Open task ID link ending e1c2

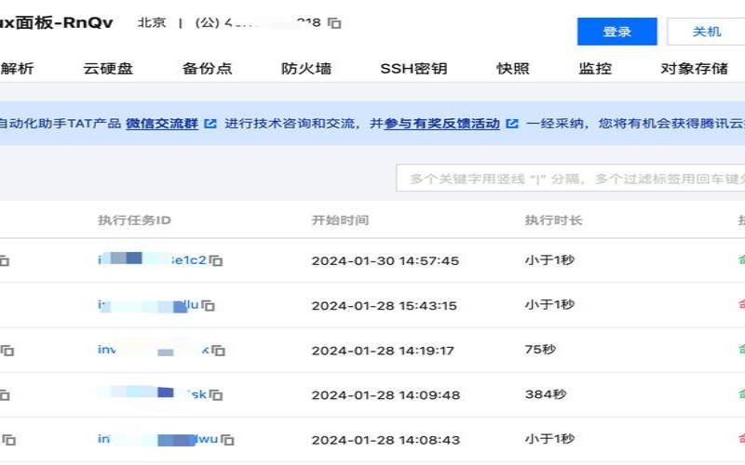tap(152, 259)
